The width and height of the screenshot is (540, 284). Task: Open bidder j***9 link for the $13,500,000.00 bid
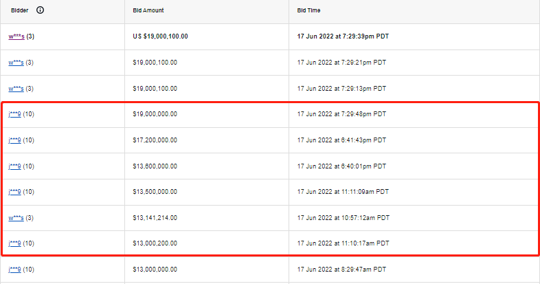pyautogui.click(x=14, y=192)
